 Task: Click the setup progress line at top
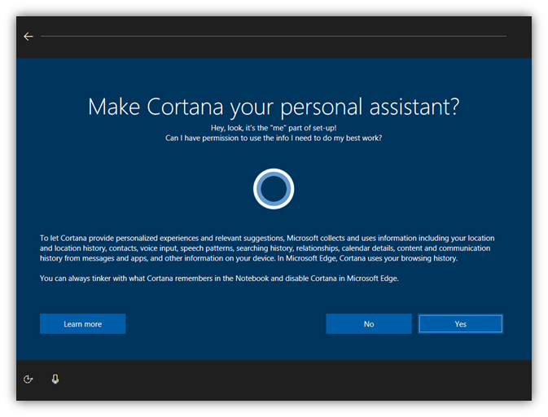(274, 36)
